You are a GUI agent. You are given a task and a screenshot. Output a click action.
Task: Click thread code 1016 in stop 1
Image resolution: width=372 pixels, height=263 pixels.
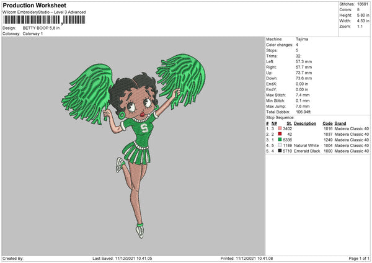pyautogui.click(x=328, y=128)
